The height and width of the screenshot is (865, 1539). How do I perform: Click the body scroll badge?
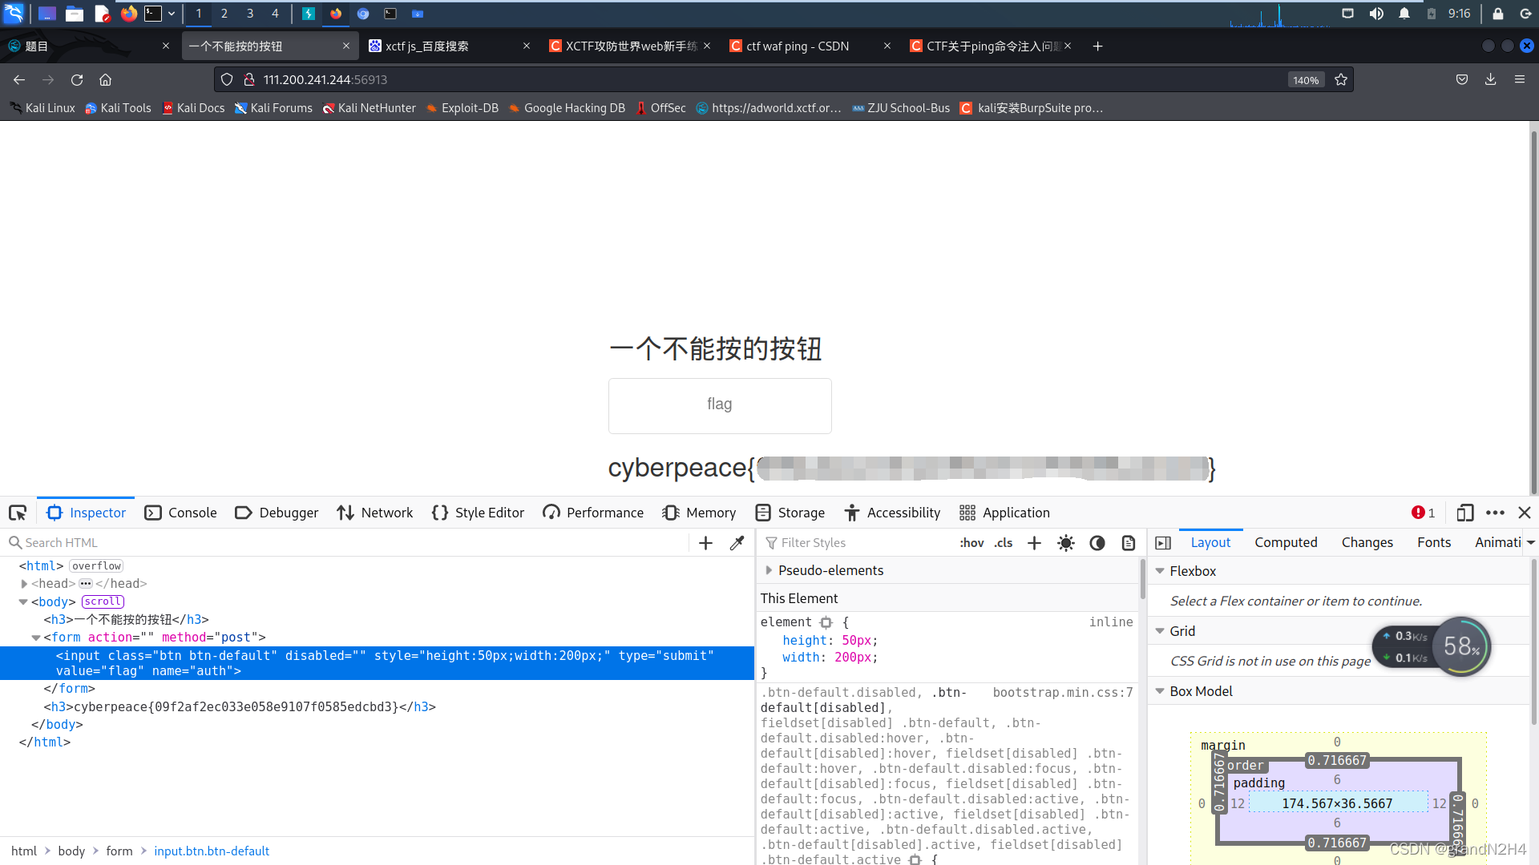(x=103, y=602)
